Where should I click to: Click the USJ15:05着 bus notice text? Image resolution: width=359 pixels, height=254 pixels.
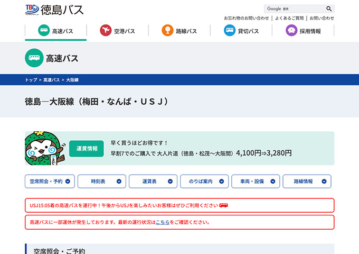pos(124,205)
